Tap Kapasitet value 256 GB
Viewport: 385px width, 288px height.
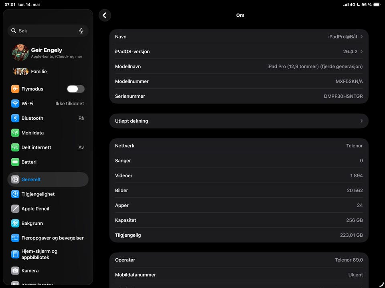pos(355,220)
